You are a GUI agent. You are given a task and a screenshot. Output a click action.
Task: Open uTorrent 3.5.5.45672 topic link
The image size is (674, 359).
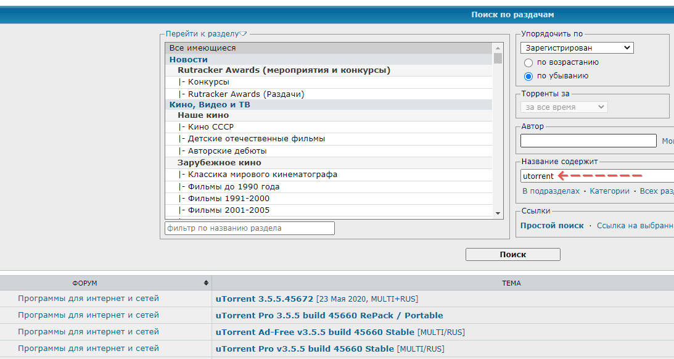point(265,299)
